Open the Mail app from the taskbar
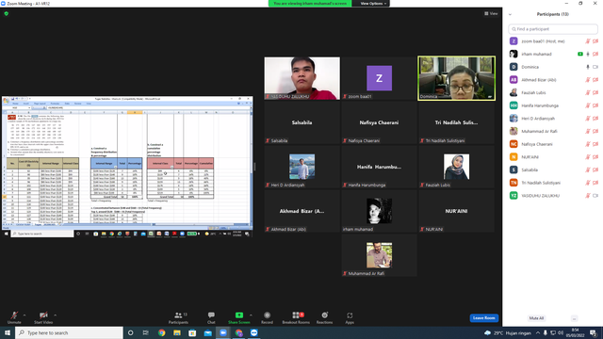The height and width of the screenshot is (339, 603). click(207, 332)
